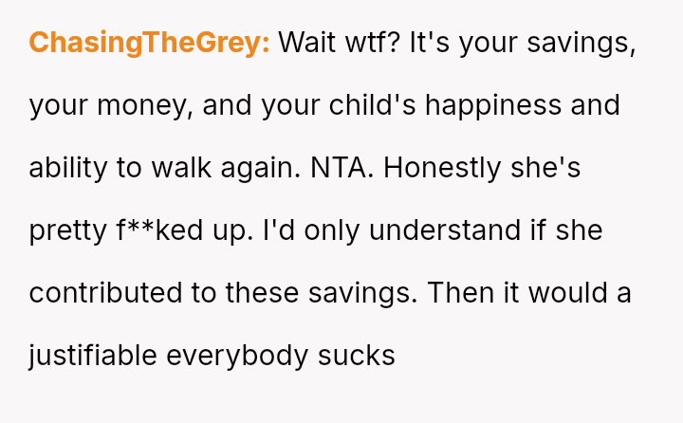Click the word "money," in the comment
The height and width of the screenshot is (423, 683).
[150, 105]
